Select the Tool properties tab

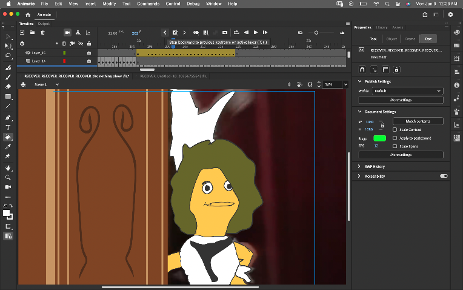tap(373, 39)
